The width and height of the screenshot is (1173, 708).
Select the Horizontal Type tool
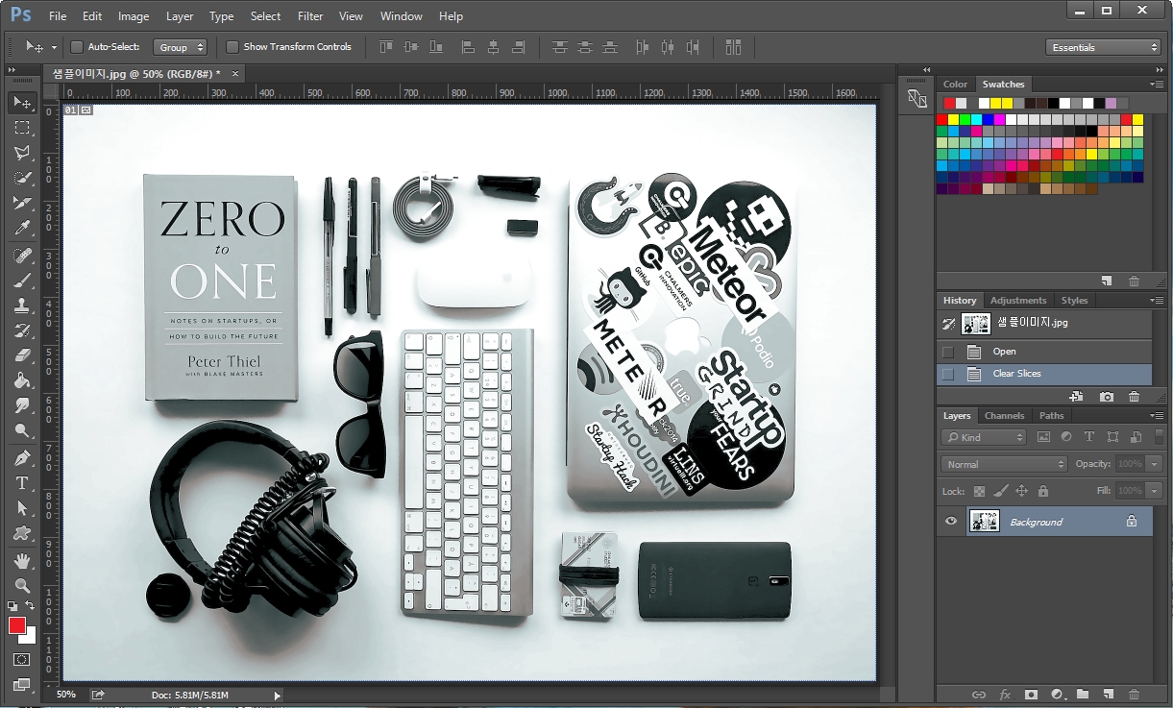(x=22, y=482)
